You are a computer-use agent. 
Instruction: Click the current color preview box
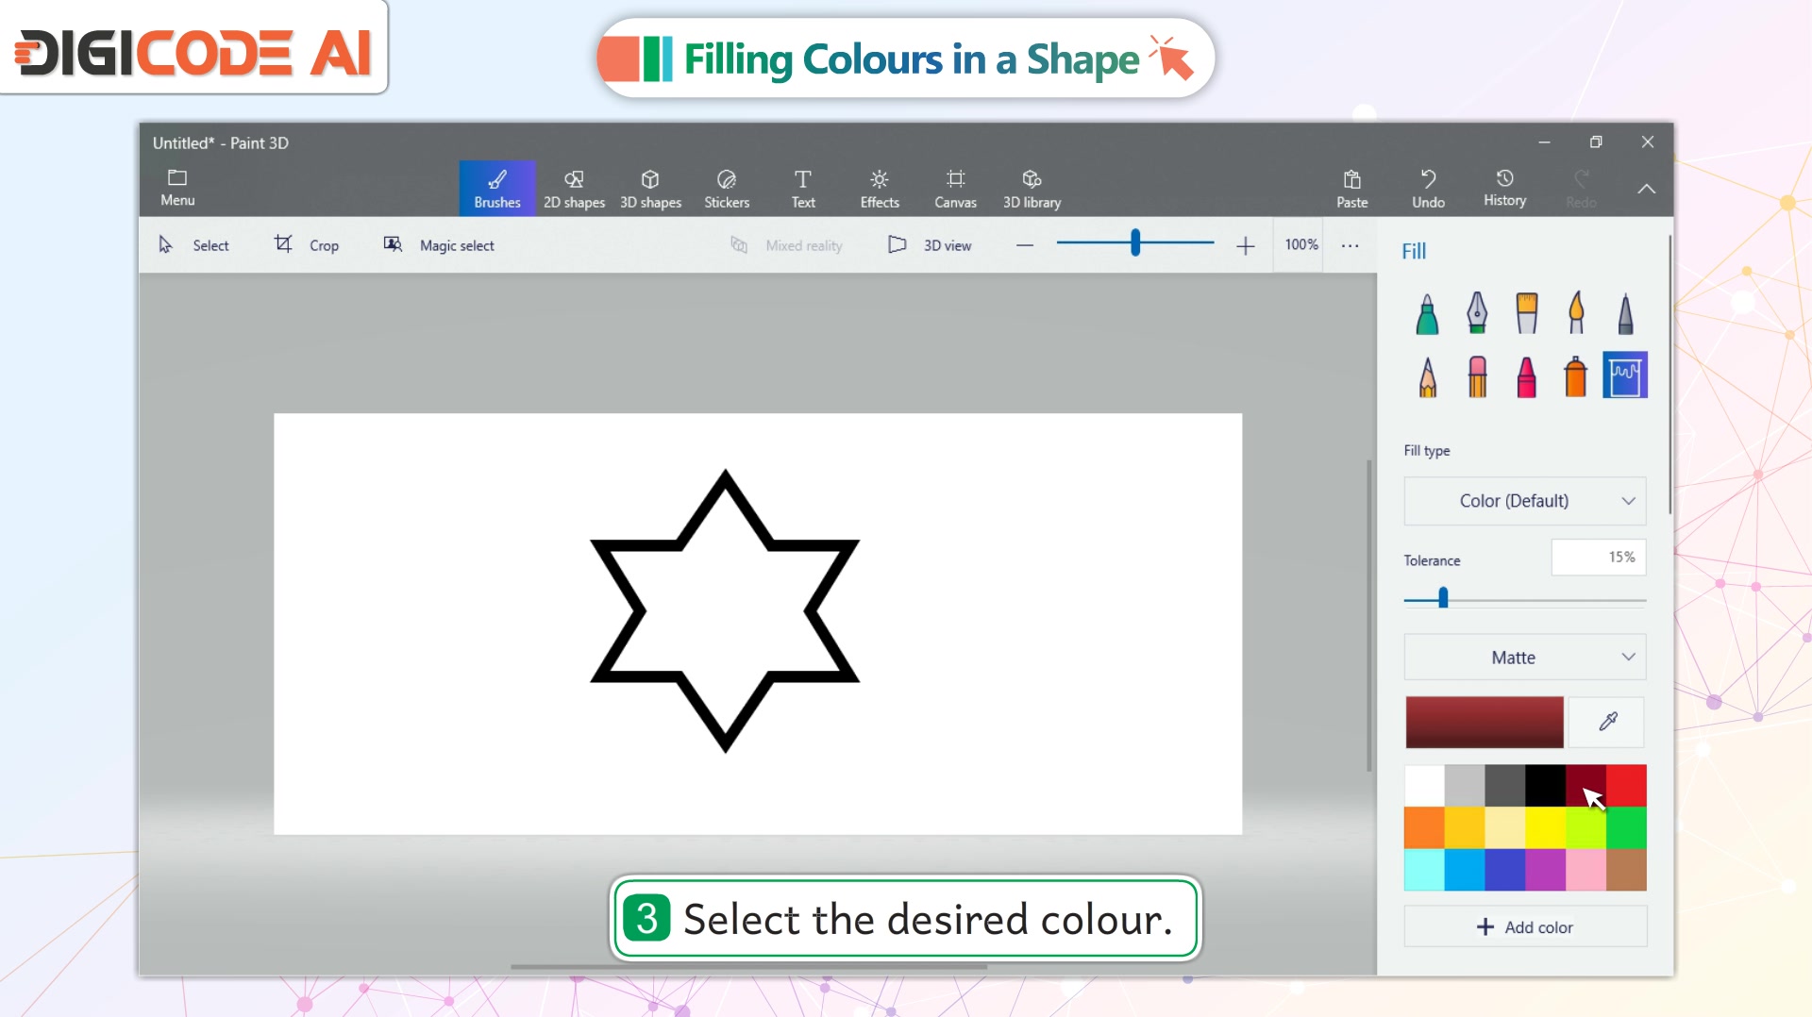[1484, 723]
